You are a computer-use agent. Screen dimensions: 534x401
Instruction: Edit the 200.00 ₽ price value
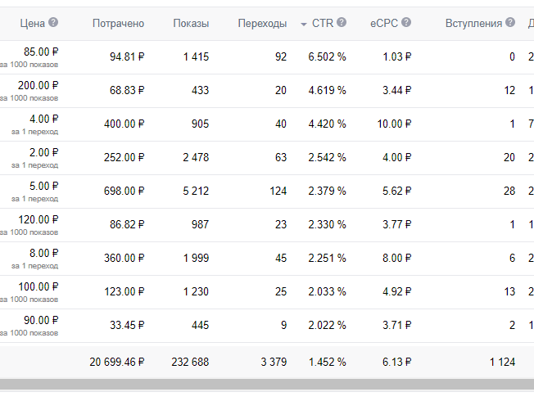[x=38, y=86]
